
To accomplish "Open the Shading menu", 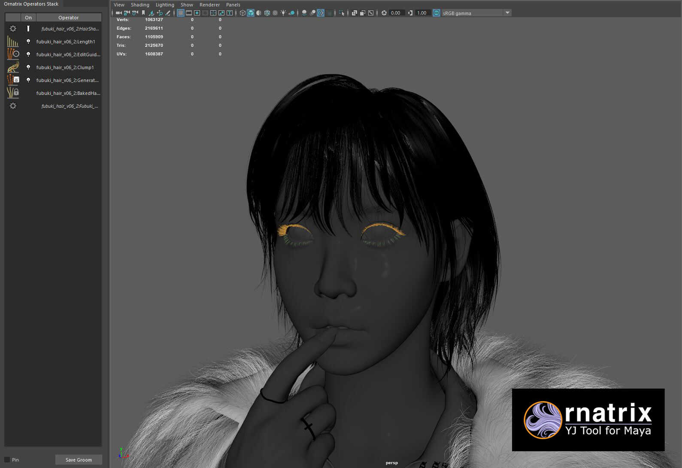I will 140,5.
